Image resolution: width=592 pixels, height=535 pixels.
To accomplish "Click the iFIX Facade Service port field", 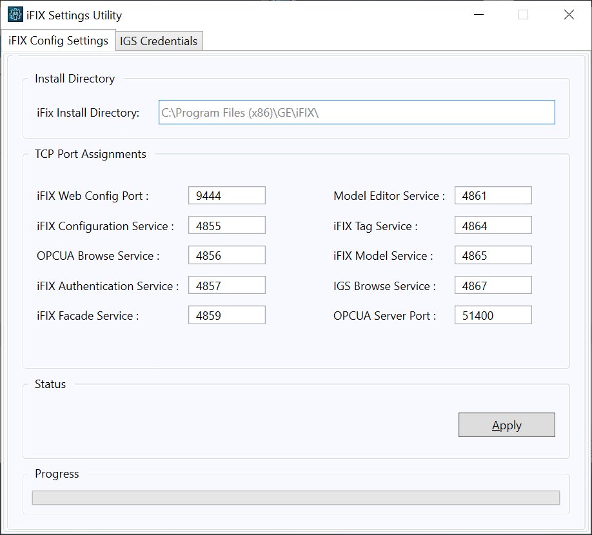I will (x=227, y=315).
